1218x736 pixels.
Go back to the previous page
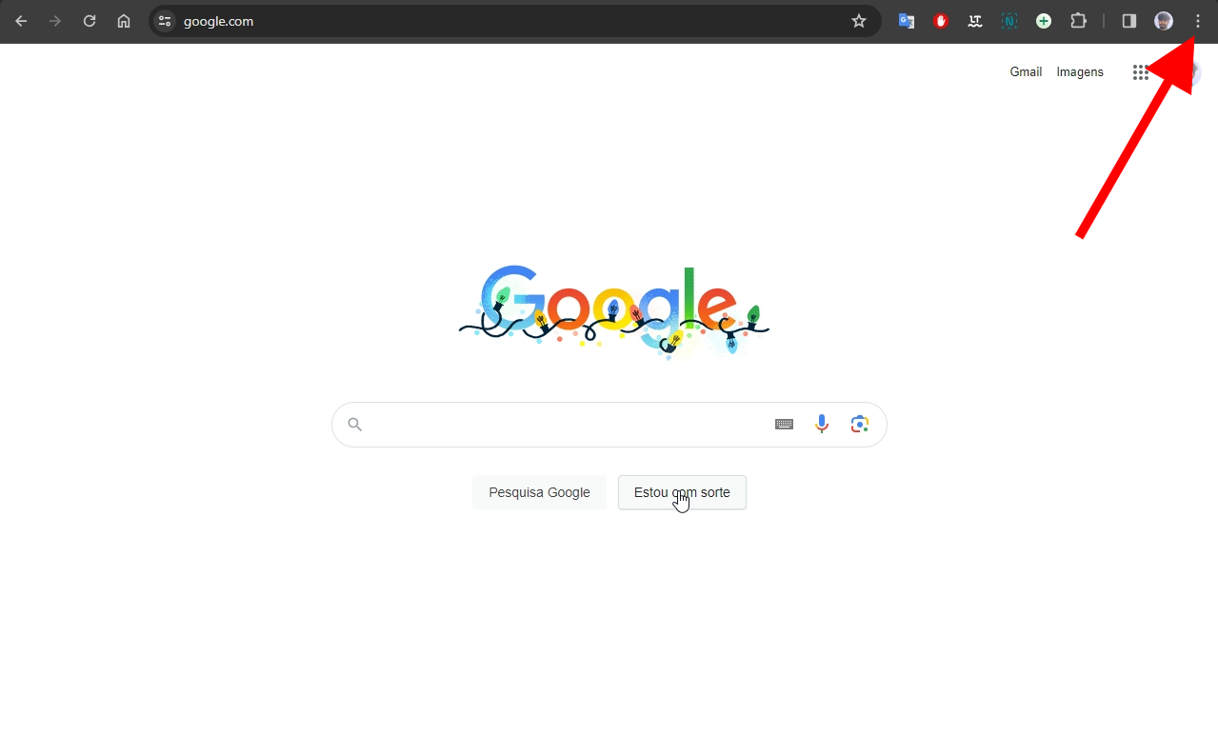[x=21, y=21]
